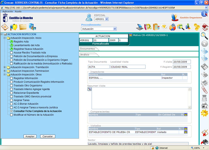Click the expand icon beside Resumen Visita
The width and height of the screenshot is (209, 150).
pos(89,89)
